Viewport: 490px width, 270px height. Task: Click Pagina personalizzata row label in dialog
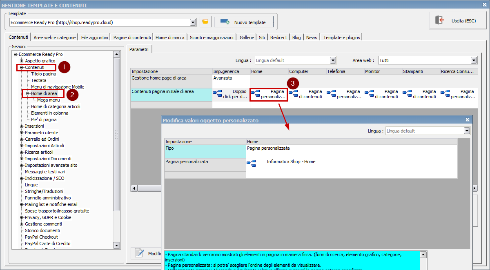pyautogui.click(x=205, y=165)
